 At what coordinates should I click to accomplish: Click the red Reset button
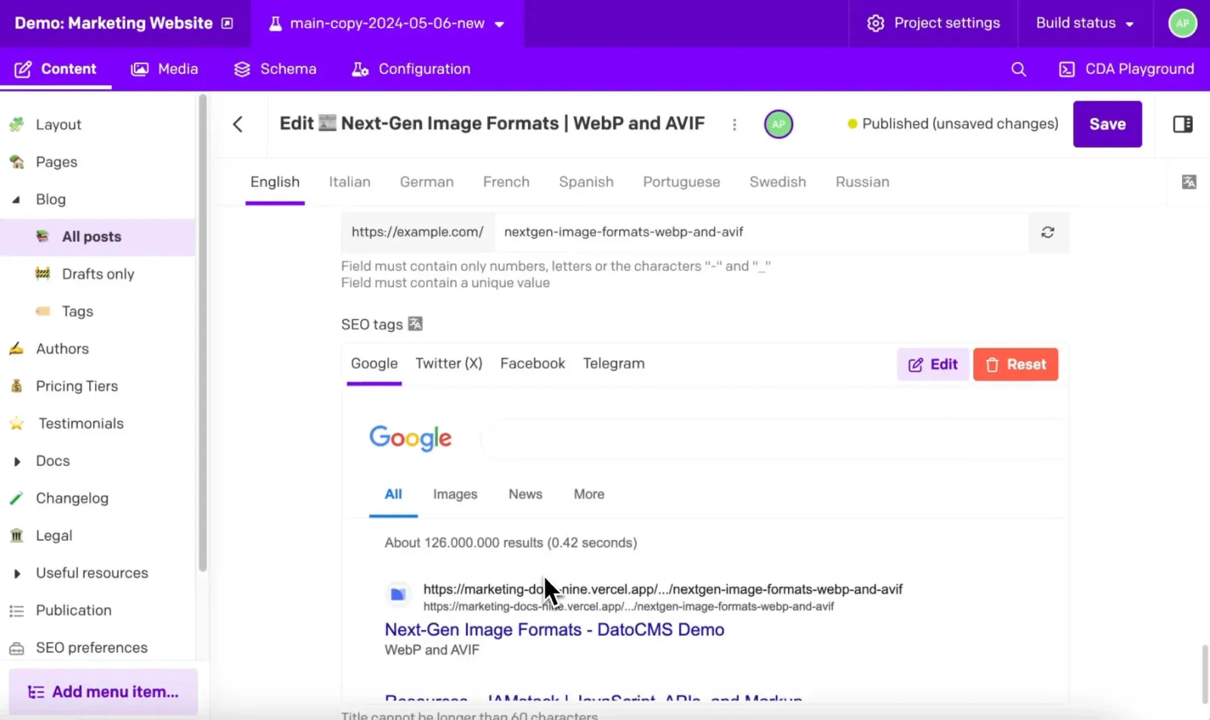[x=1016, y=365]
